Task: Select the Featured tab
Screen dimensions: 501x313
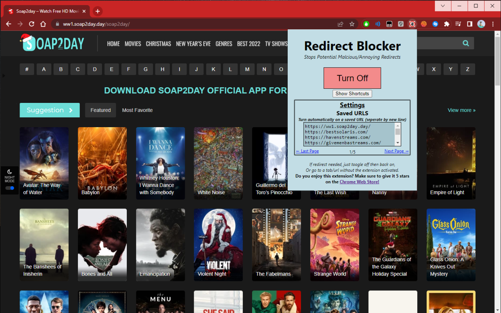Action: (101, 110)
